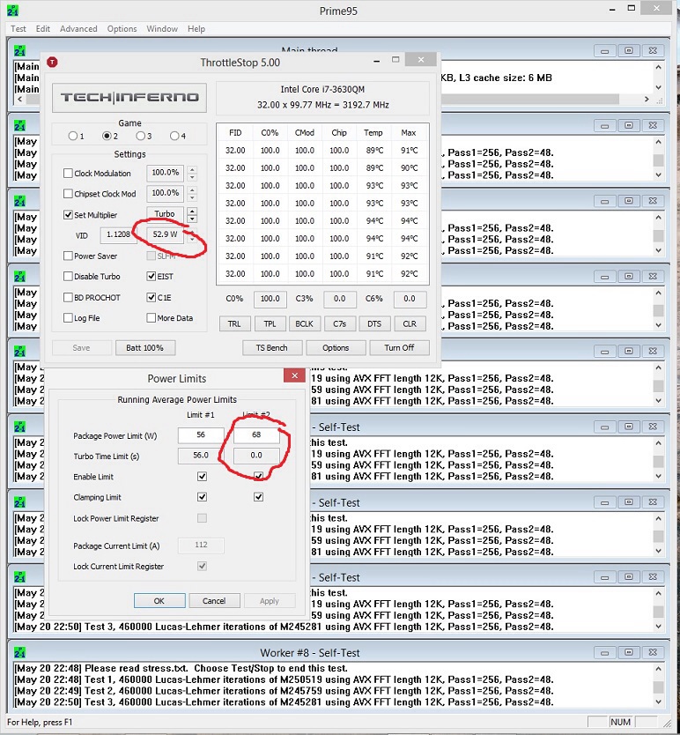Enable the Log File checkbox
The width and height of the screenshot is (680, 735).
pyautogui.click(x=68, y=318)
